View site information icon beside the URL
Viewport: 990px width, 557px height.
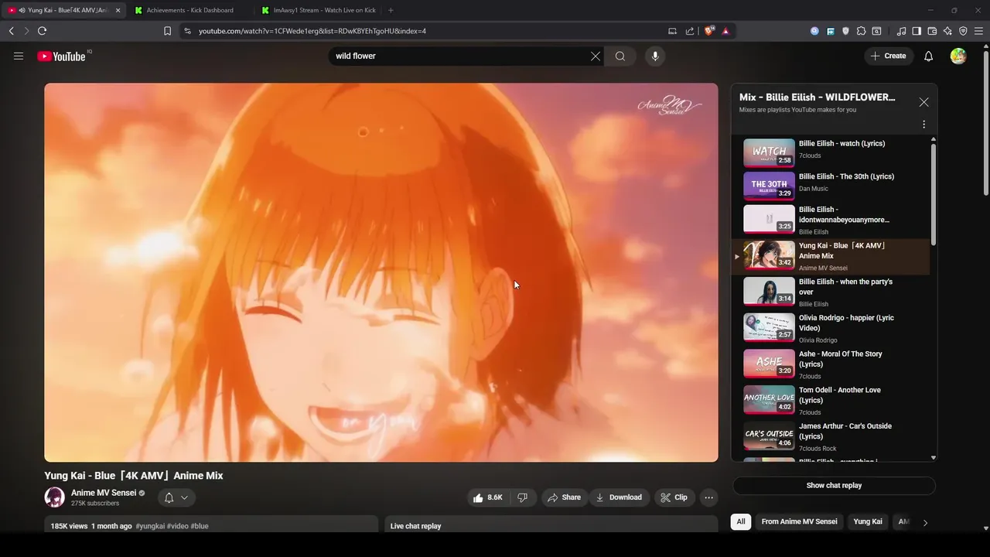[186, 31]
